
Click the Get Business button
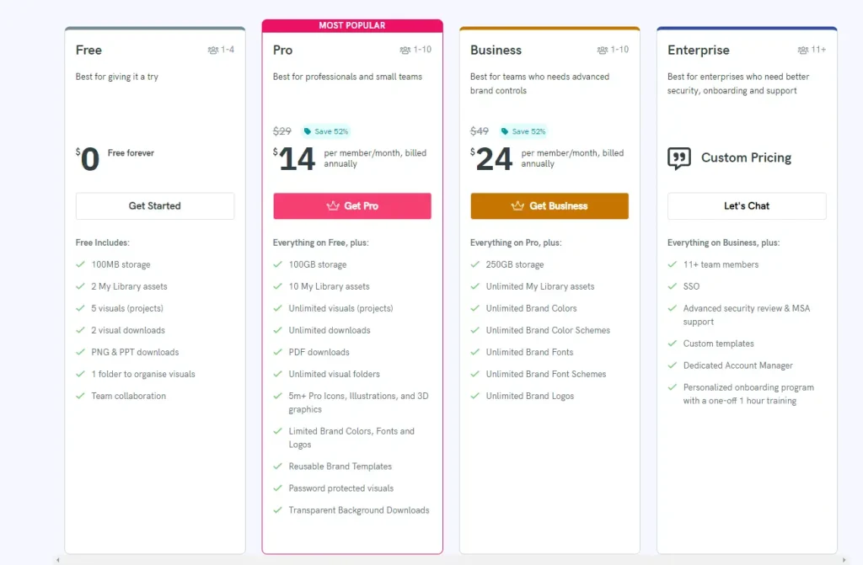(x=549, y=206)
